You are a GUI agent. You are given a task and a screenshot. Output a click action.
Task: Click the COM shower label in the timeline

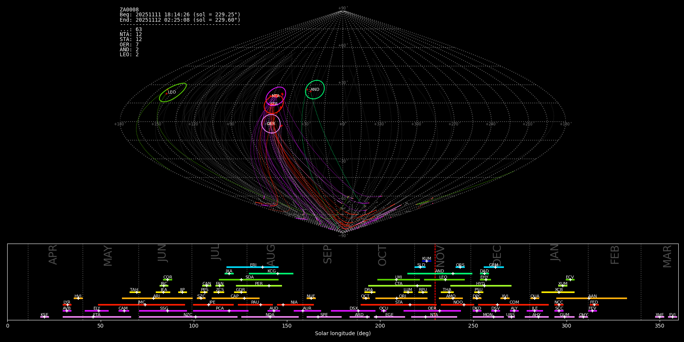[514, 302]
